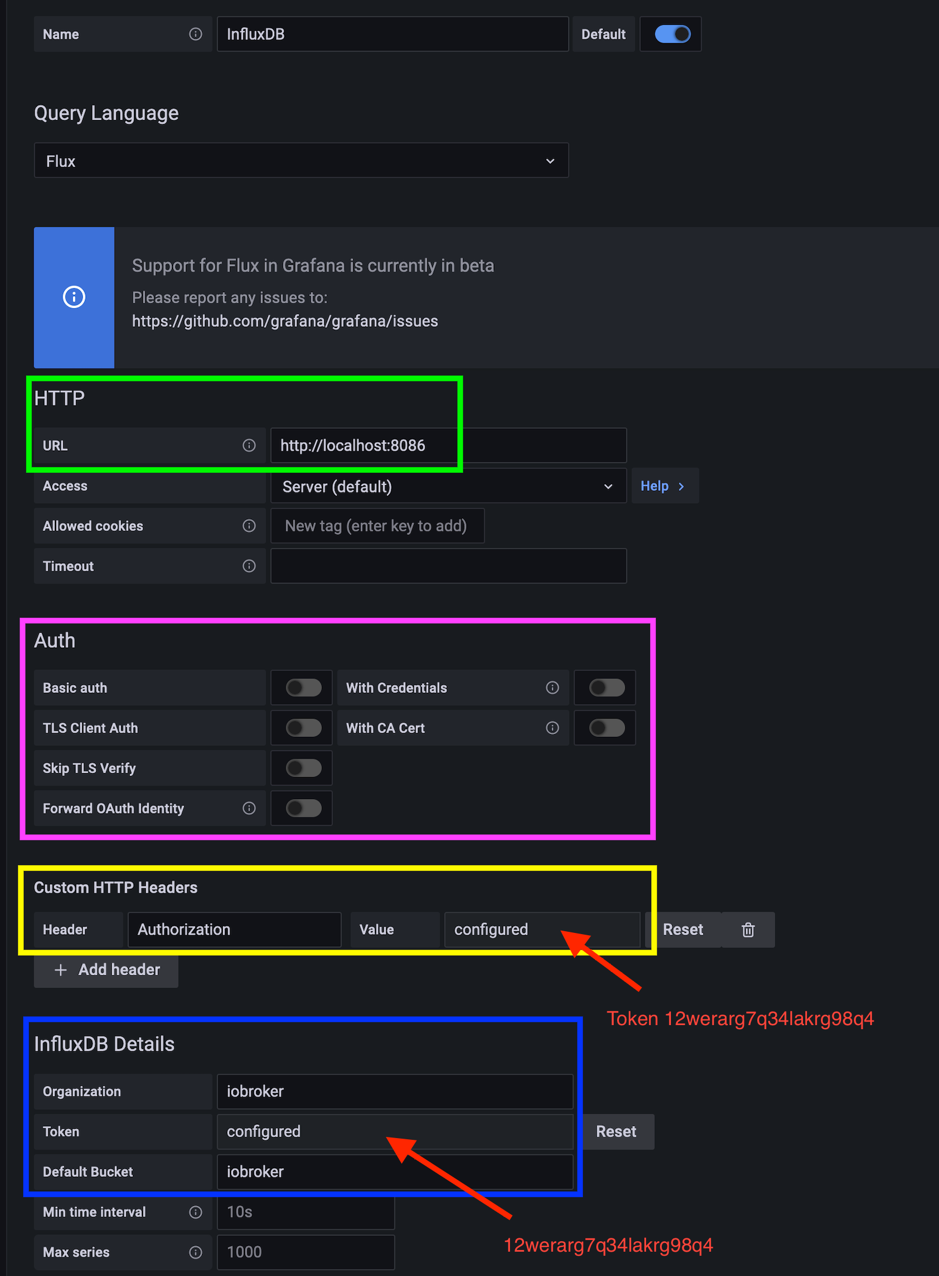Click the Max series 1000 field
The image size is (939, 1276).
click(x=306, y=1252)
